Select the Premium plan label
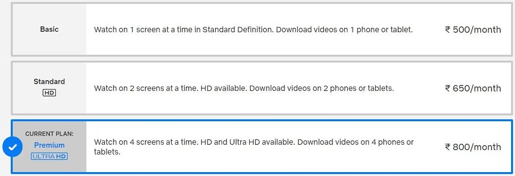Image resolution: width=515 pixels, height=176 pixels. click(x=49, y=145)
